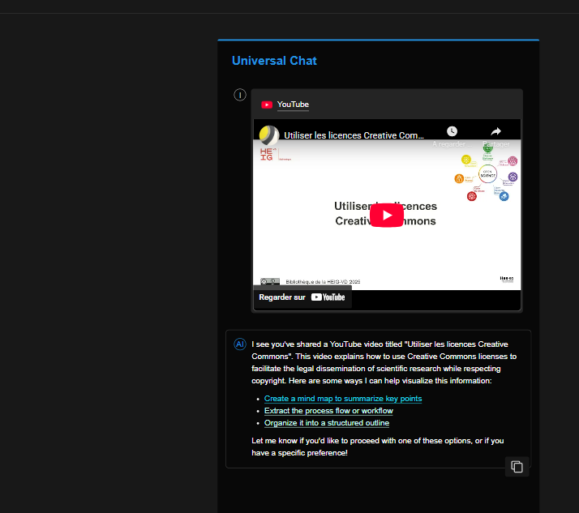Select 'Create a mind map to summarize key points'
The width and height of the screenshot is (579, 513).
342,399
